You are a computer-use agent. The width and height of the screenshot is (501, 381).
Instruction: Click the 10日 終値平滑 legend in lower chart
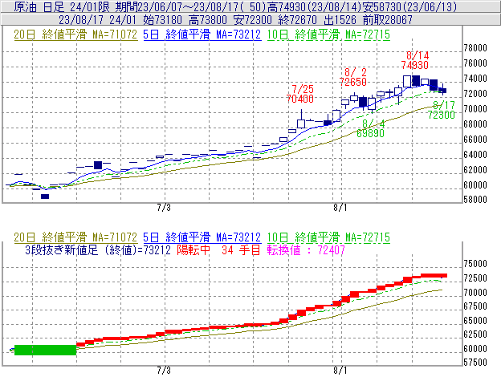328,237
